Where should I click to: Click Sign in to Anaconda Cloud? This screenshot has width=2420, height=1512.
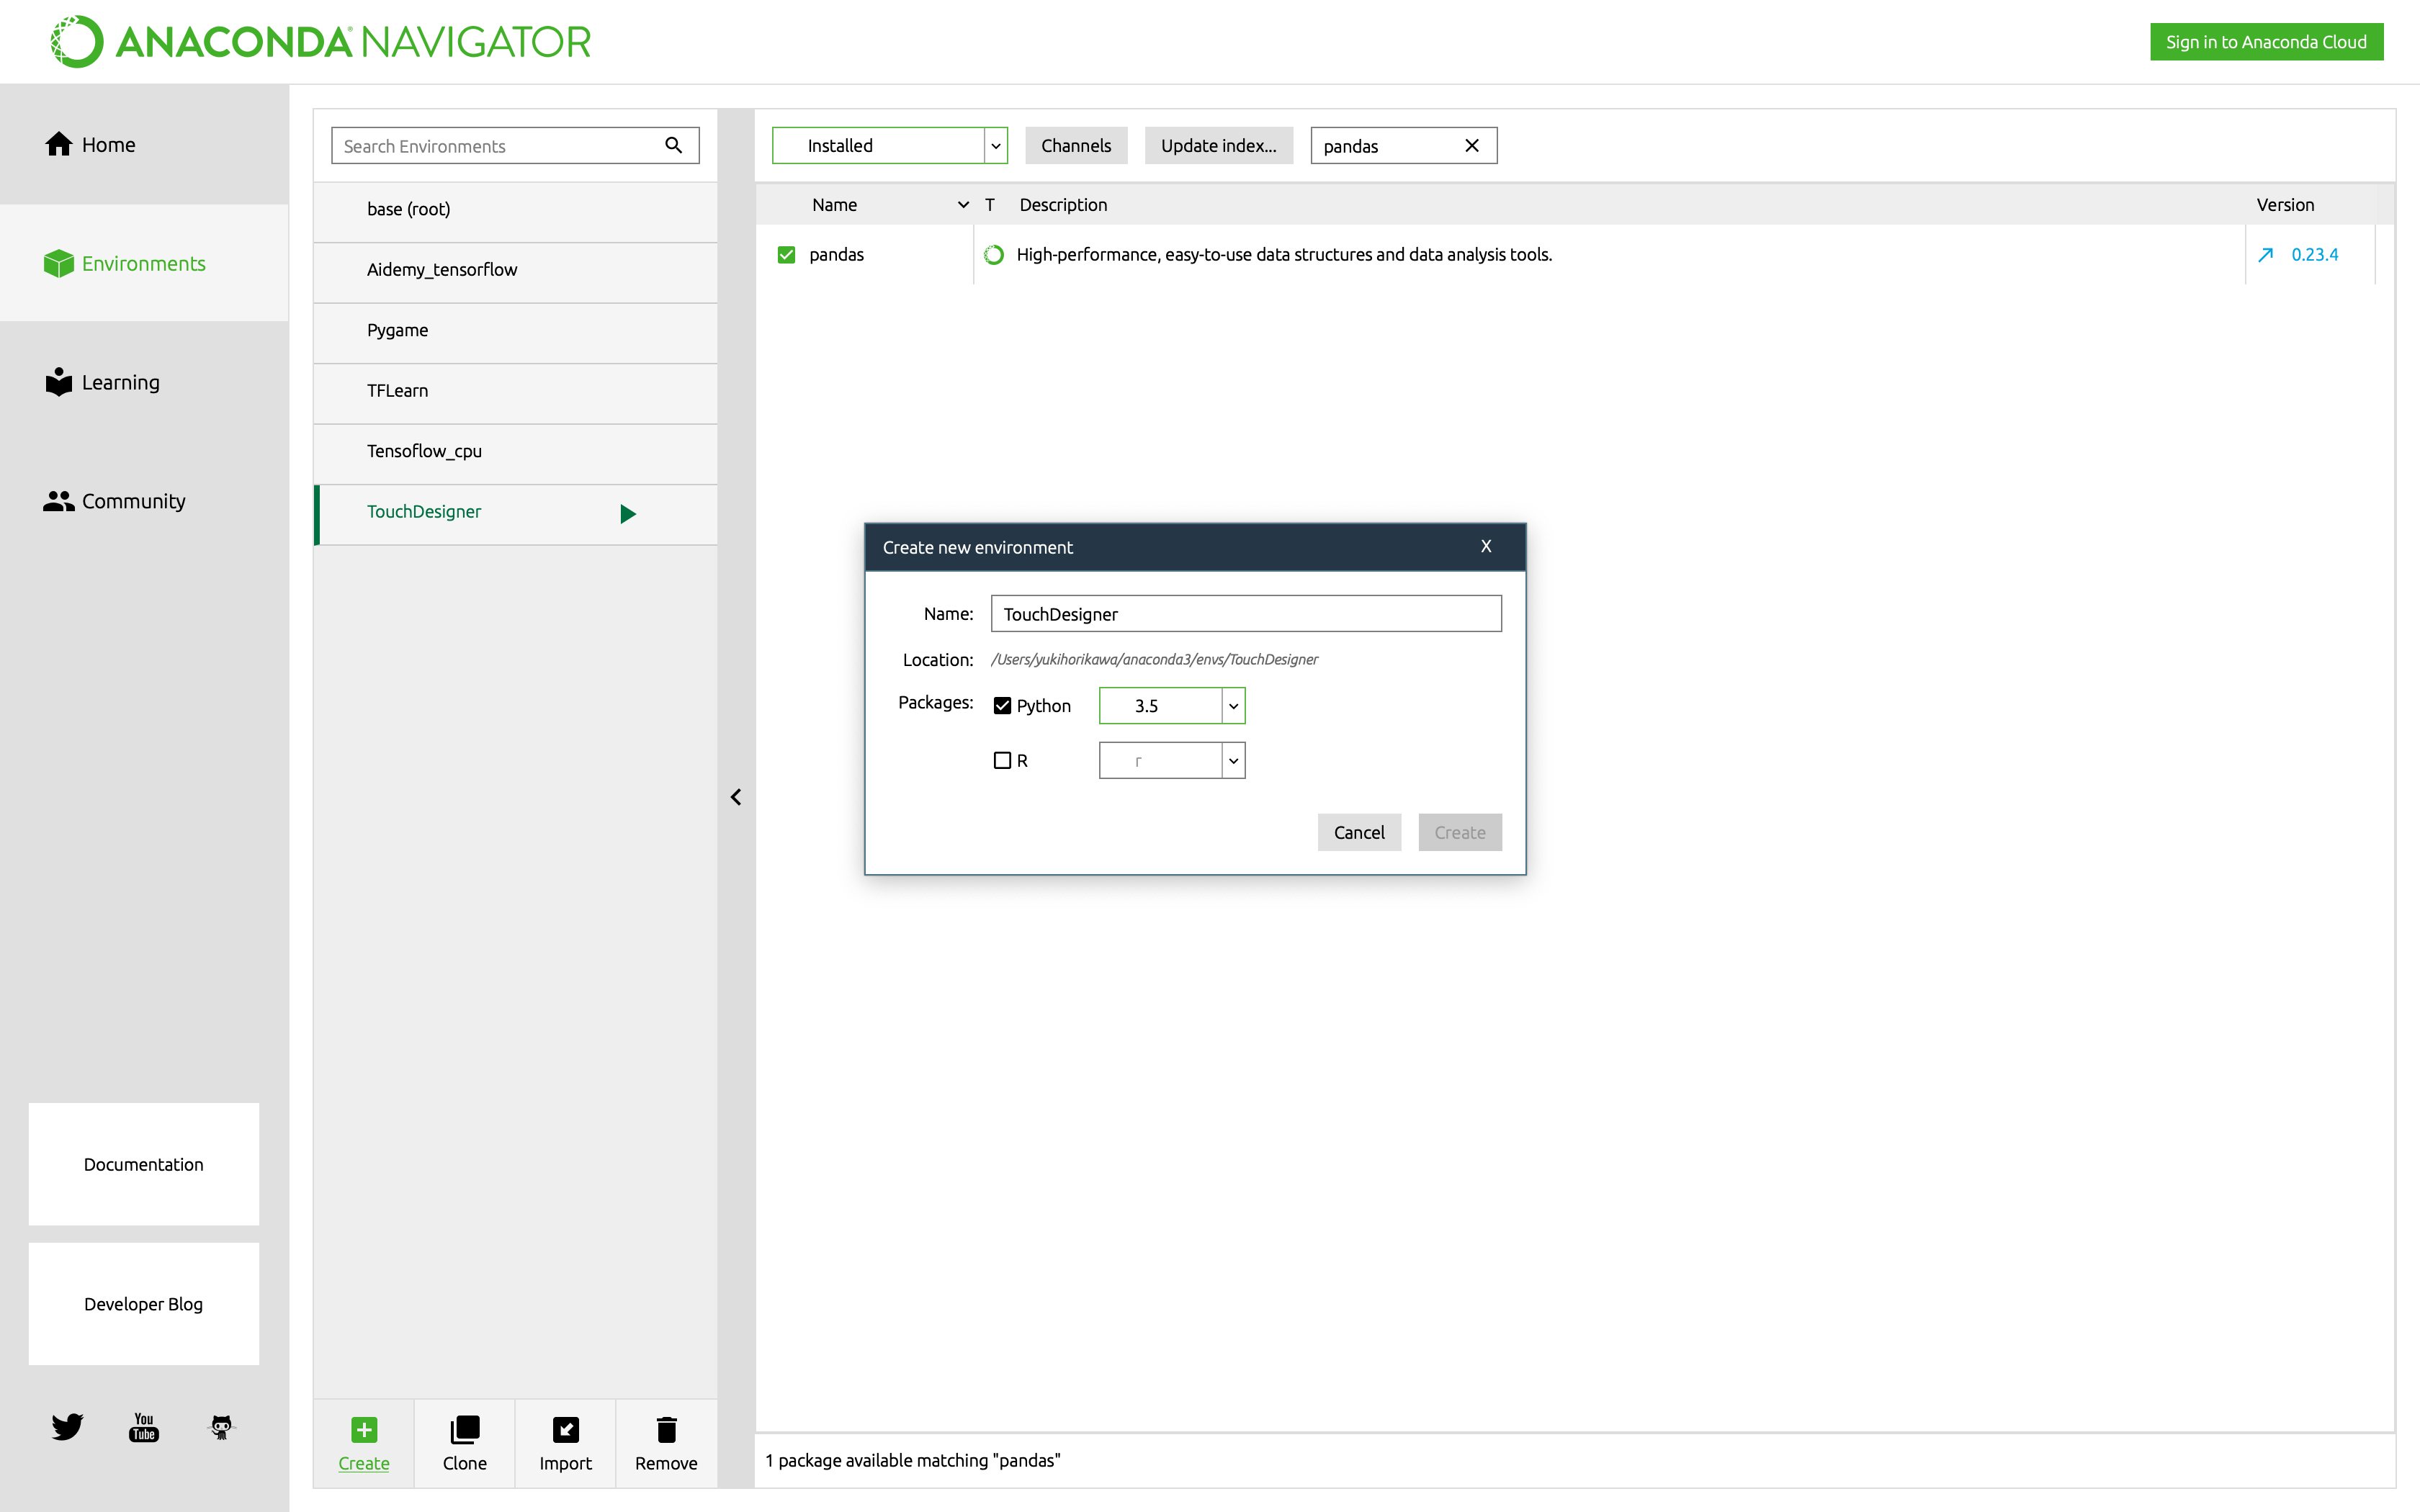2266,42
